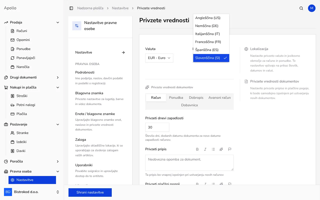Go to Nadzorna plošča breadcrumb
Screen dimensions: 320x200
tap(90, 8)
